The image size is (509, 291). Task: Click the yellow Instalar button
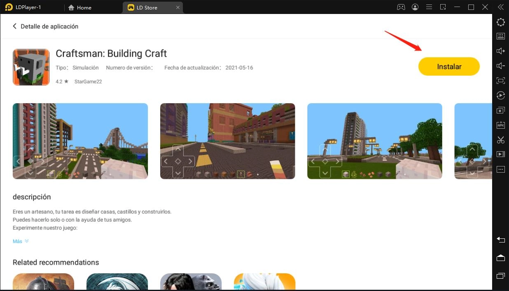point(449,67)
